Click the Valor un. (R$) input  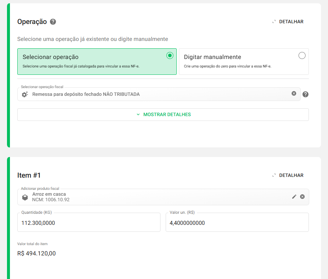pyautogui.click(x=237, y=223)
